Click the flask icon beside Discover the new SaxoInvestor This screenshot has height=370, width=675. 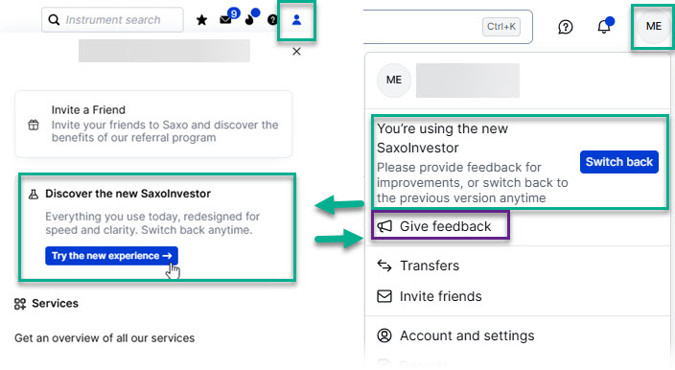point(34,194)
